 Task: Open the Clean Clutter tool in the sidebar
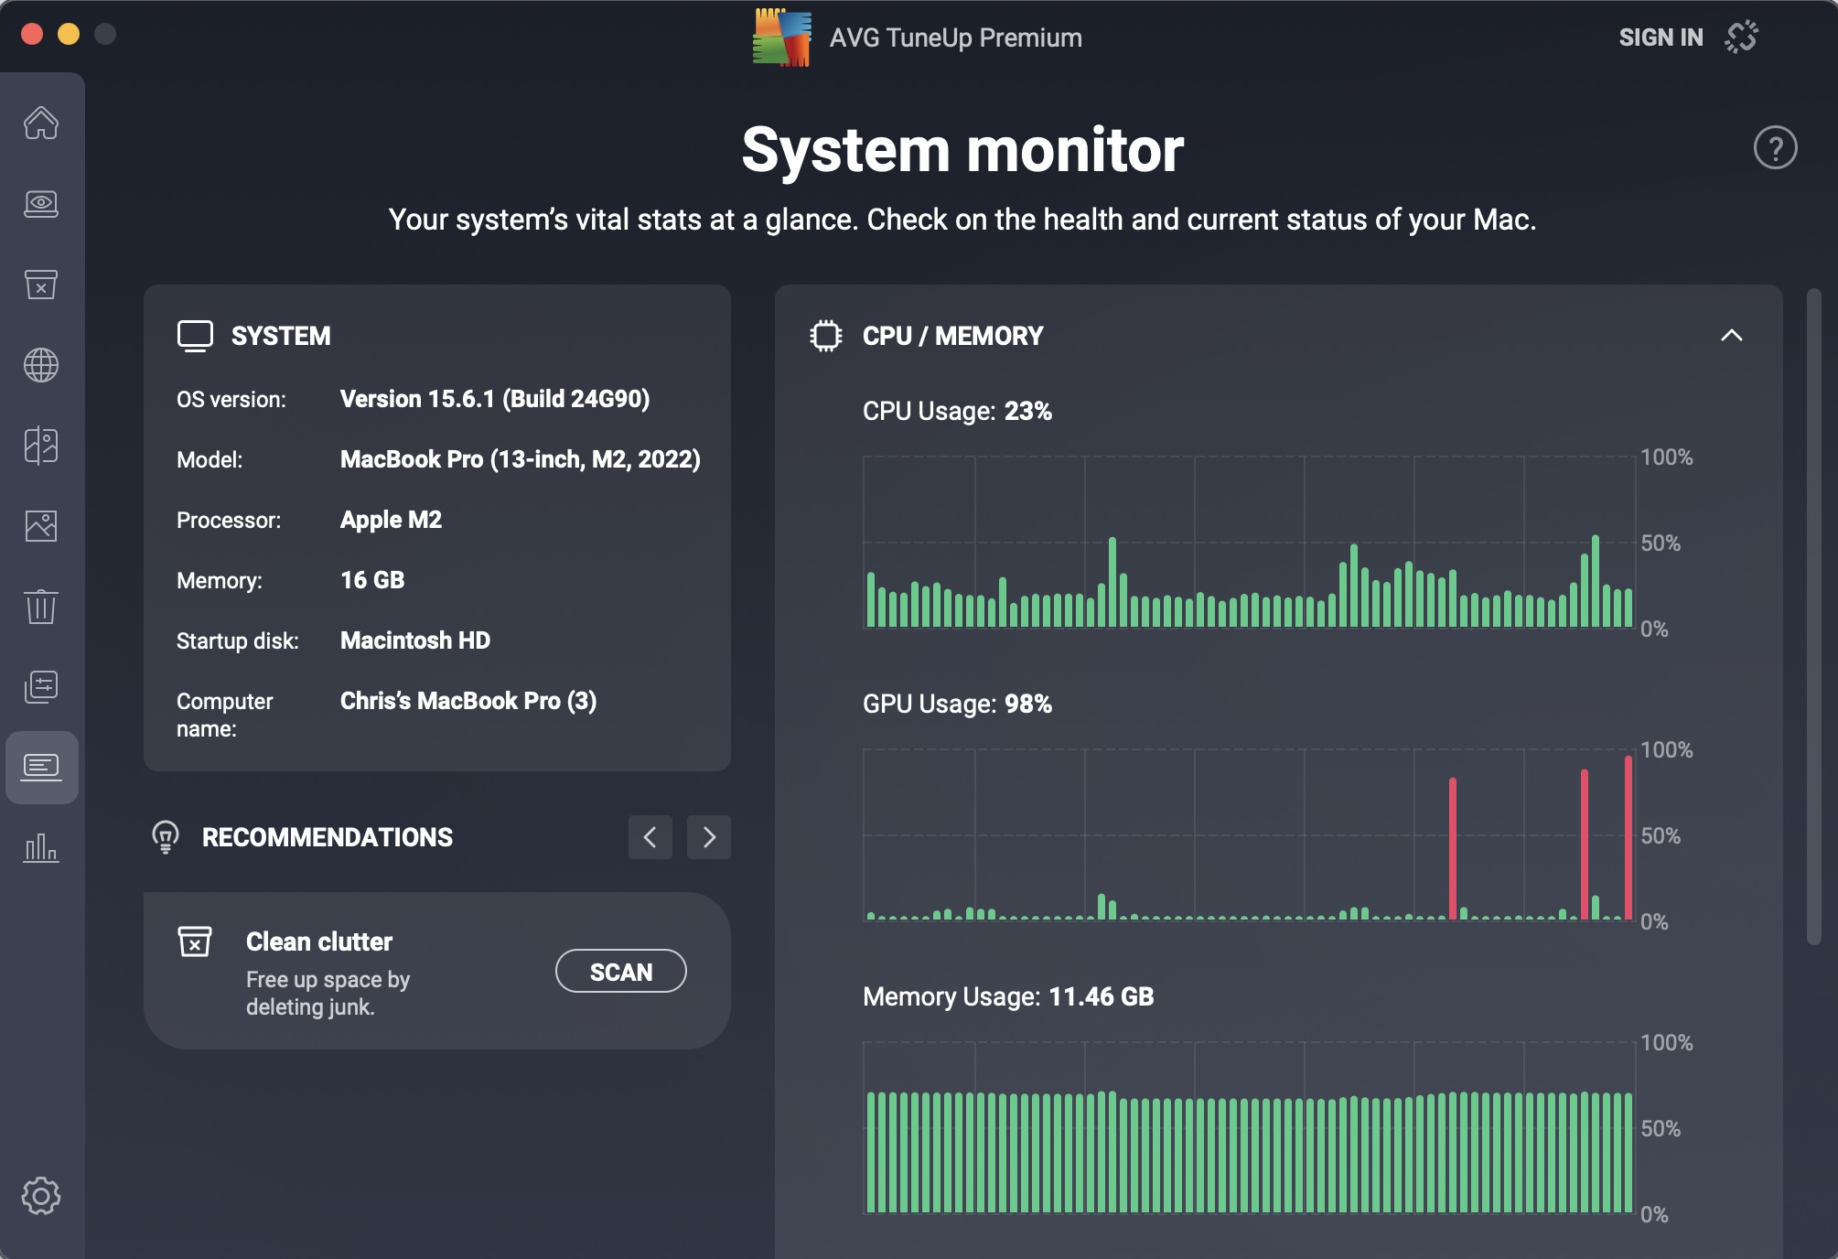(43, 285)
